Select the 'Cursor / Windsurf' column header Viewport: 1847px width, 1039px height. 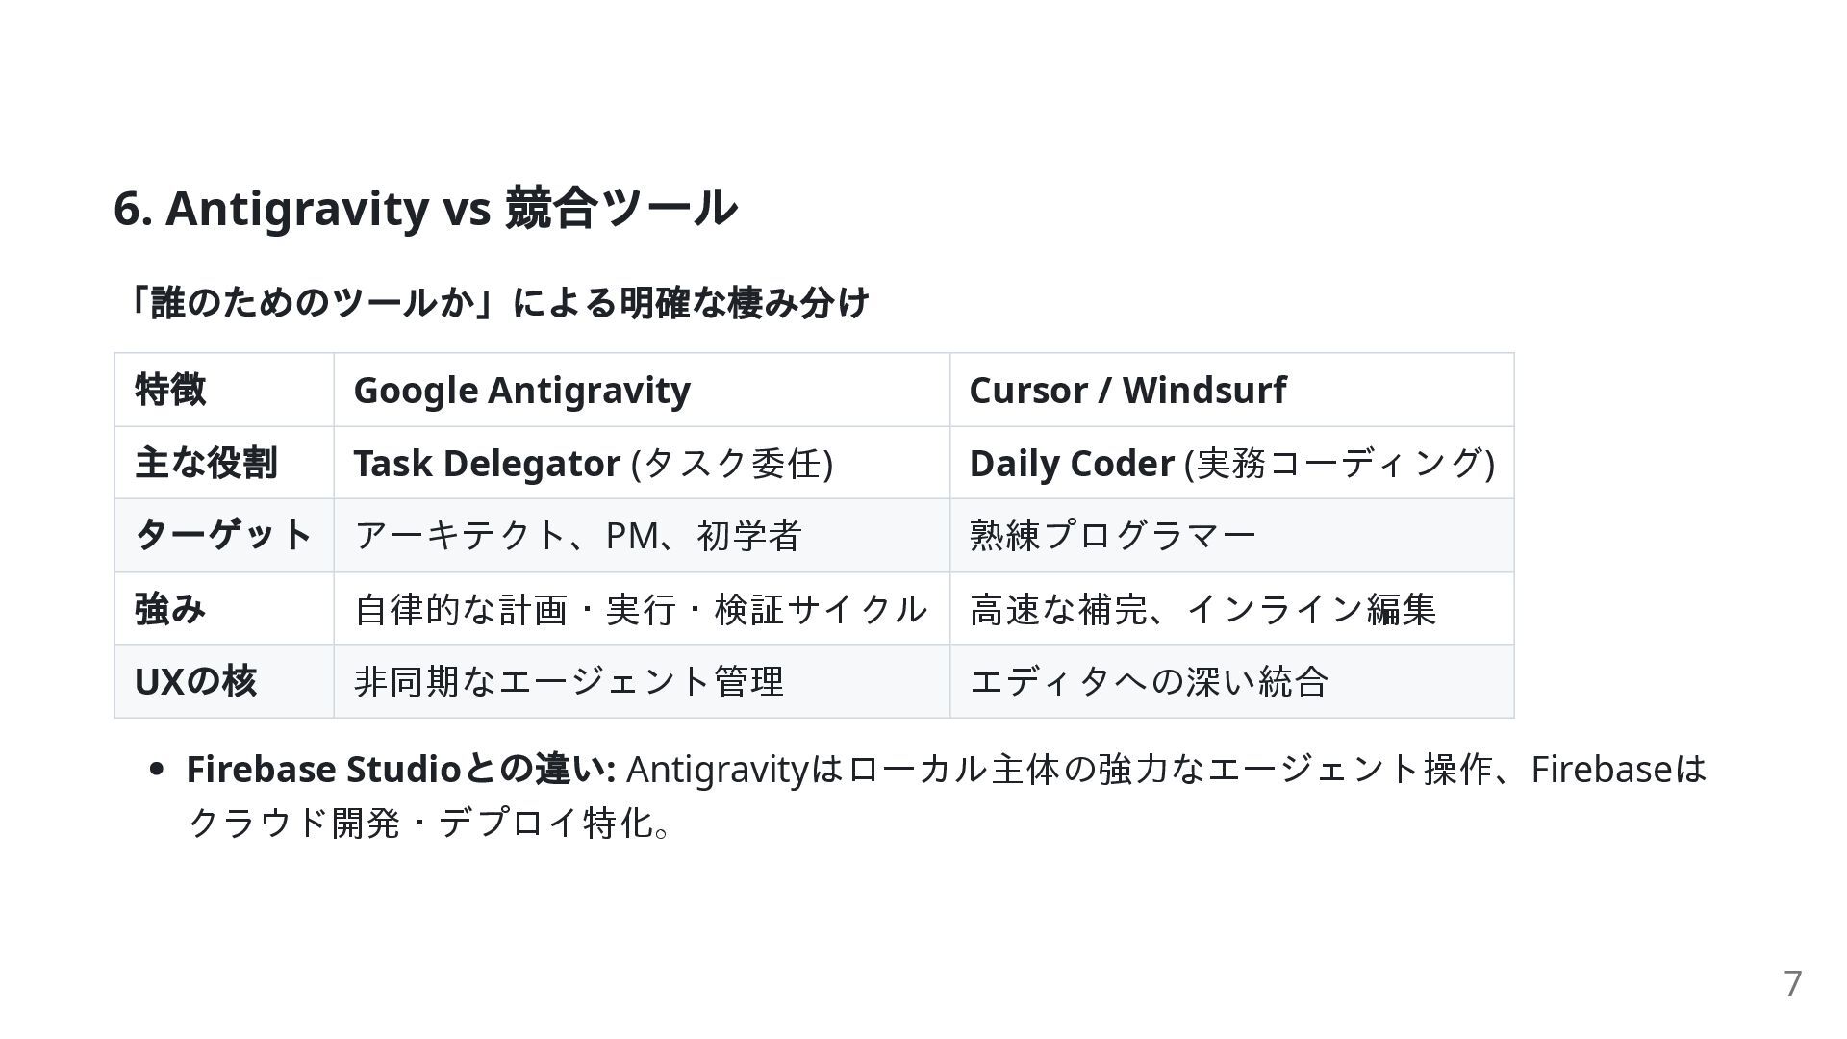[1127, 390]
